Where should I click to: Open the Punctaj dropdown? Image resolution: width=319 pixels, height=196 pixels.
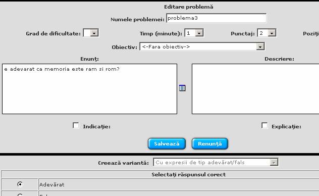click(x=267, y=33)
